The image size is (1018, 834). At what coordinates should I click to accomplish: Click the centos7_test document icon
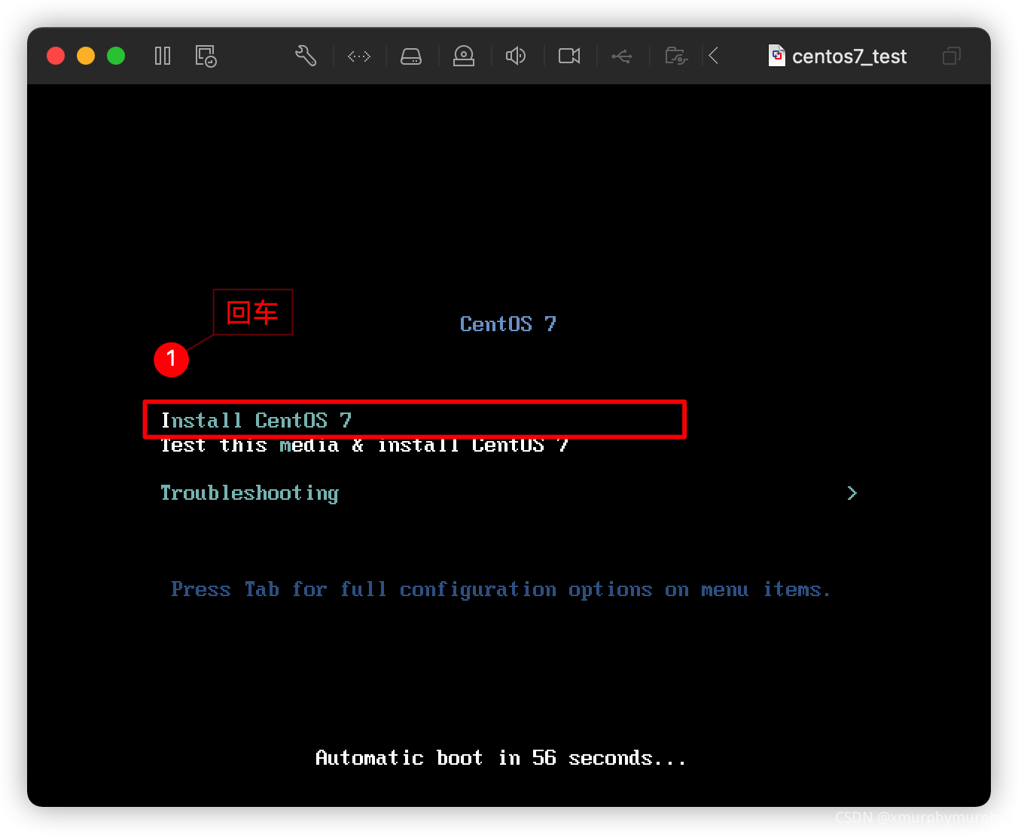coord(777,56)
